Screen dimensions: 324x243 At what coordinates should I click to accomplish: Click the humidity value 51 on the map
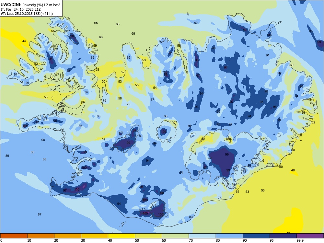pos(264,161)
